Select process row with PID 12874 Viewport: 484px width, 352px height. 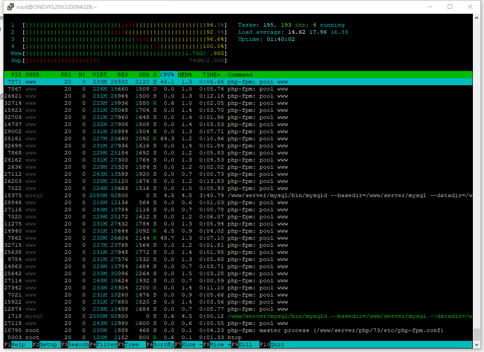tap(238, 309)
